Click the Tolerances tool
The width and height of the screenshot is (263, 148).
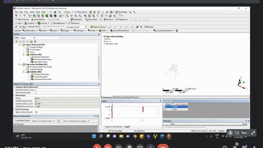pos(74,23)
